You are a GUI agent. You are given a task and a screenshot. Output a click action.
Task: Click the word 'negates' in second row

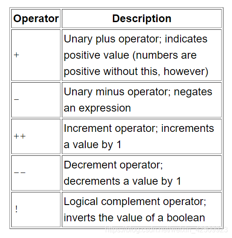(x=193, y=92)
